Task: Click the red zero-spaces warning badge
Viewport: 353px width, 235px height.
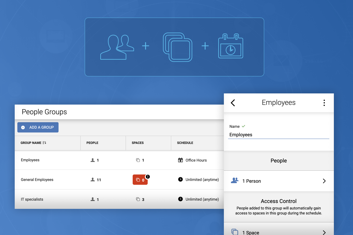Action: coord(140,180)
